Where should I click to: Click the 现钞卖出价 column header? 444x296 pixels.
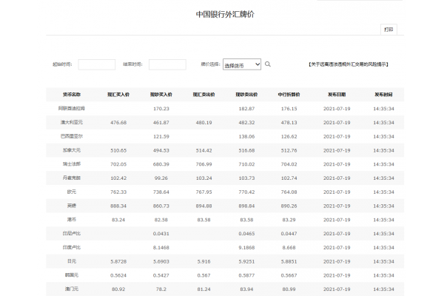[x=246, y=95]
